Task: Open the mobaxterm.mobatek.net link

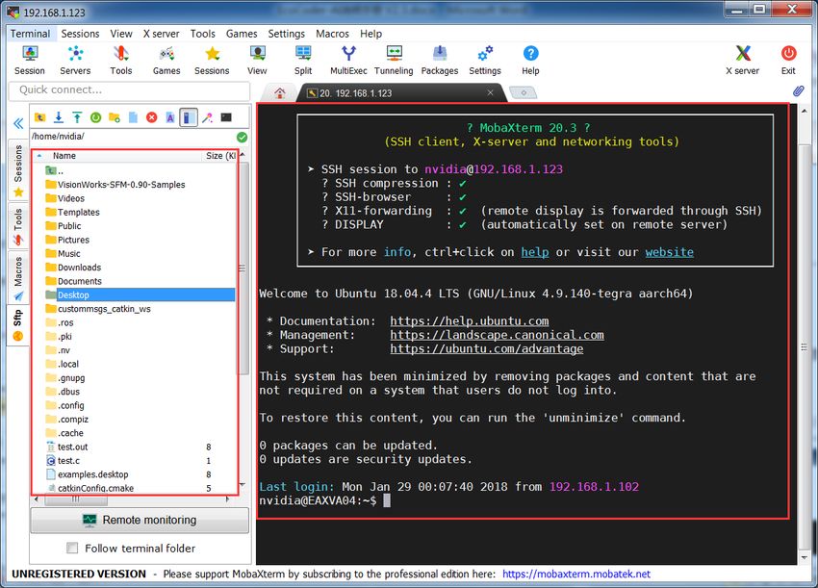Action: tap(576, 574)
